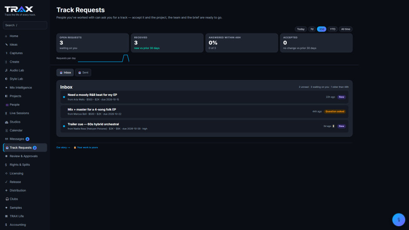This screenshot has width=409, height=230.
Task: Click the Messages unread count badge
Action: click(x=27, y=139)
